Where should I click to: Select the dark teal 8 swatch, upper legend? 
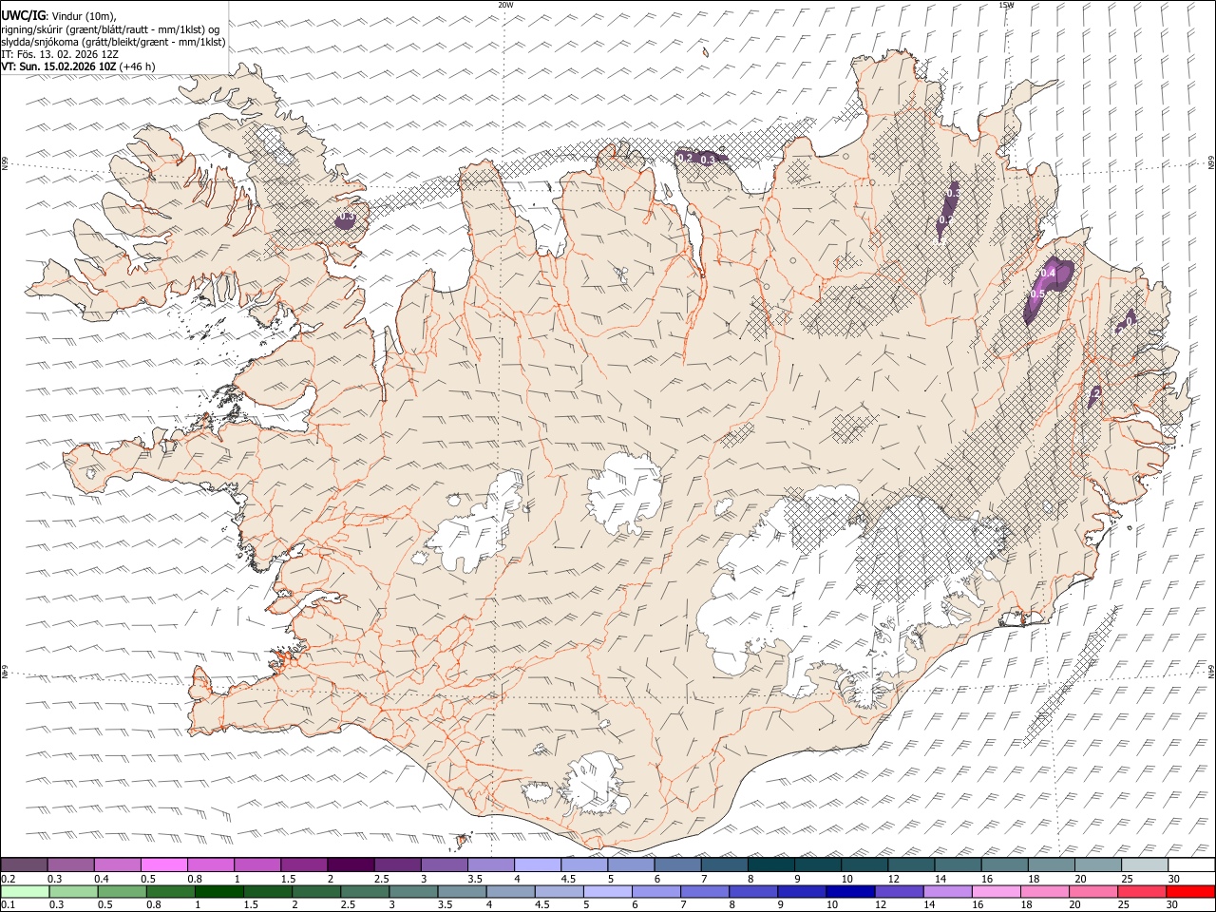coord(770,865)
